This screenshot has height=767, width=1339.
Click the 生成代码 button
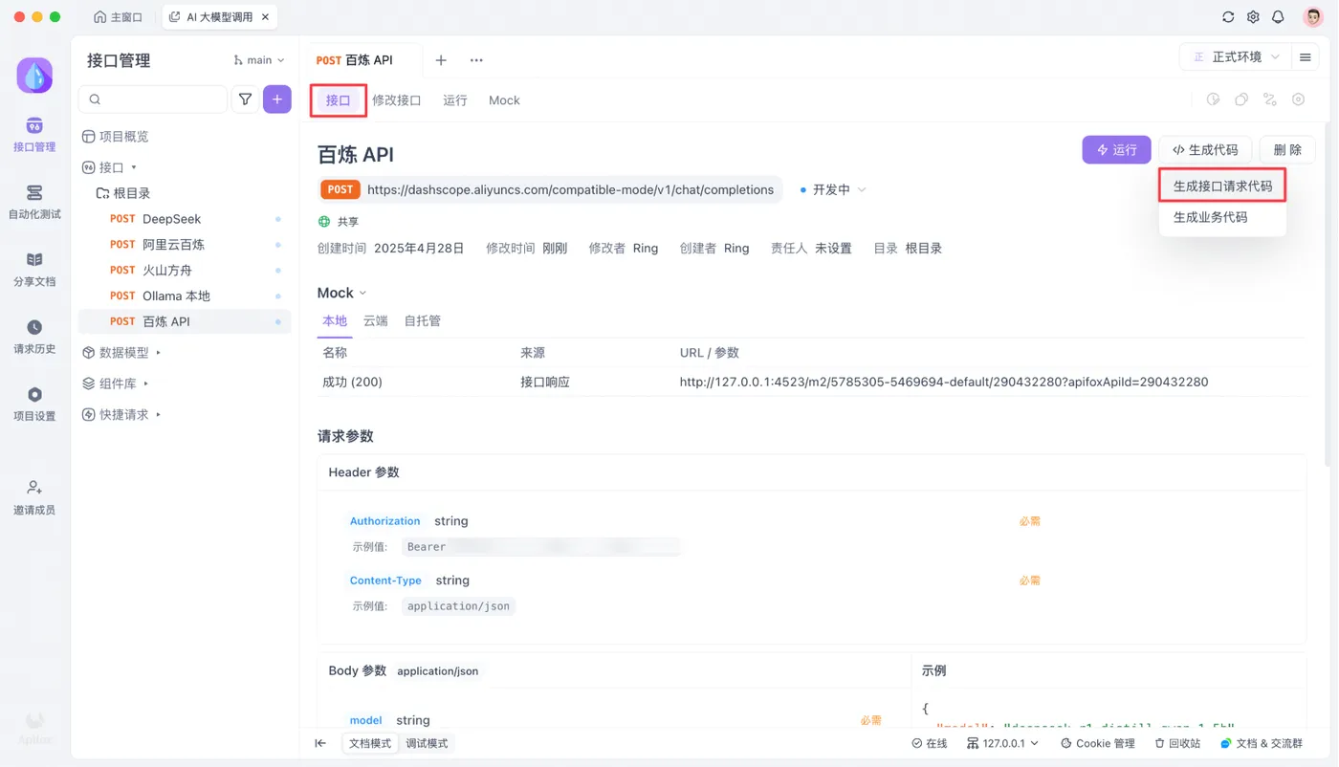[x=1205, y=149]
